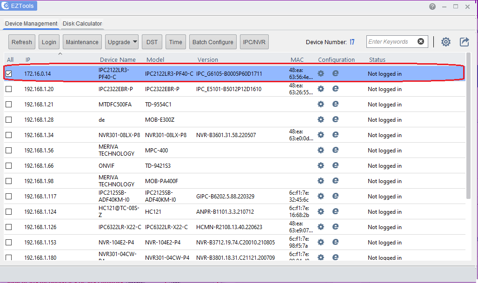Click the help question mark icon
Viewport: 478px width, 283px height.
(432, 7)
